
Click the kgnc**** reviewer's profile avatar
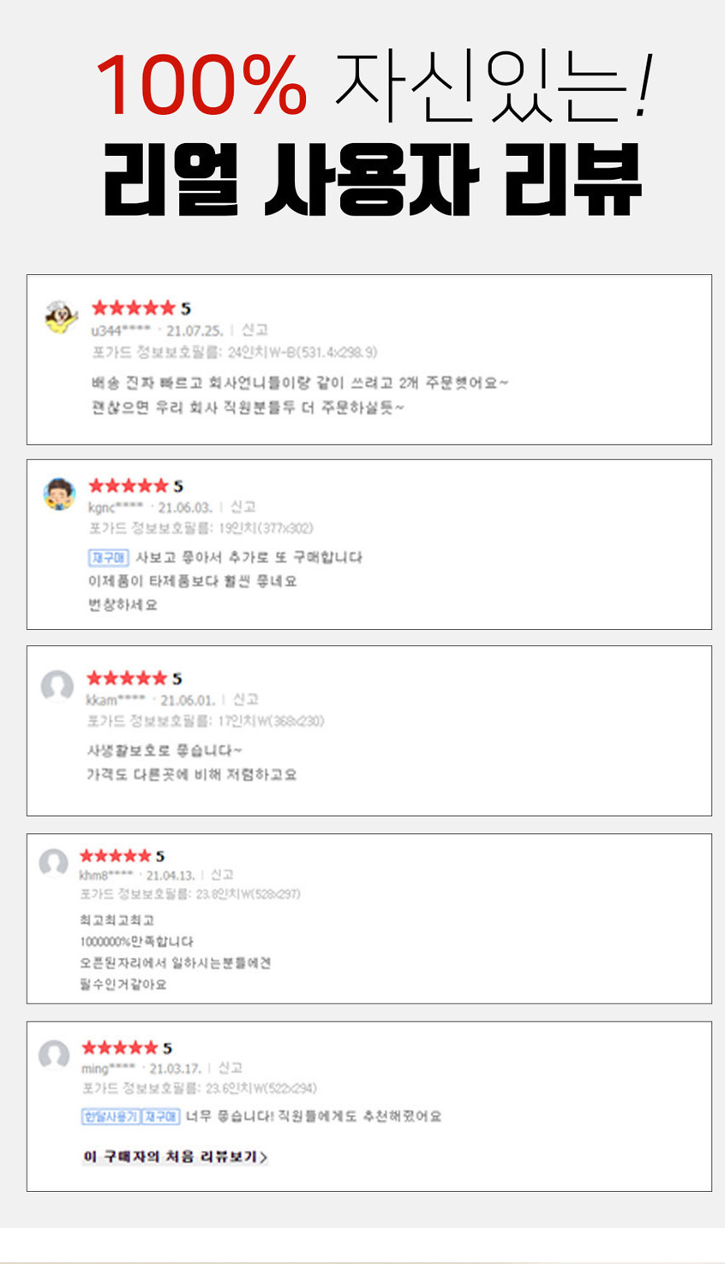(x=59, y=494)
